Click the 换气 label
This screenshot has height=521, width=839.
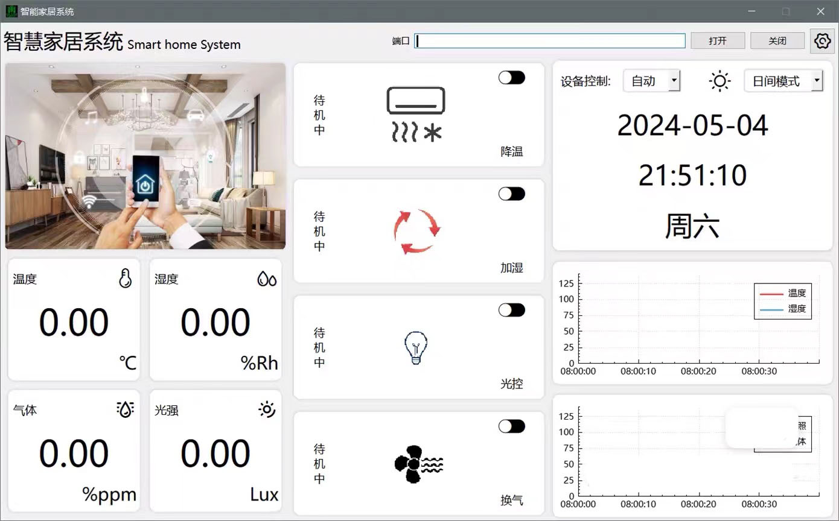click(x=512, y=500)
